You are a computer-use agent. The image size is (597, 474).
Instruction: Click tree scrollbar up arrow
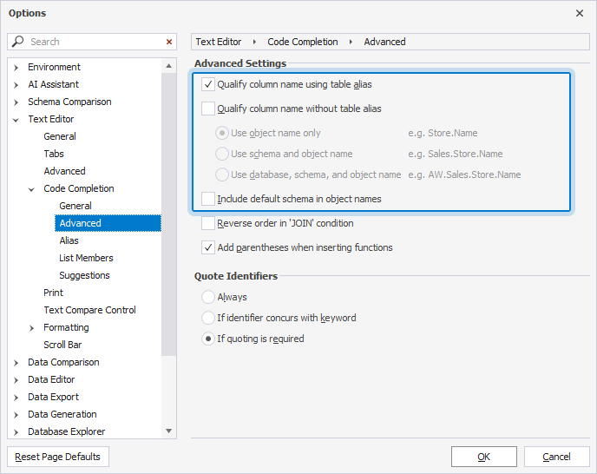pyautogui.click(x=168, y=66)
